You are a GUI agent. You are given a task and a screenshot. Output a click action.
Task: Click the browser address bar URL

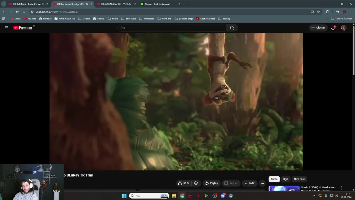pyautogui.click(x=57, y=12)
